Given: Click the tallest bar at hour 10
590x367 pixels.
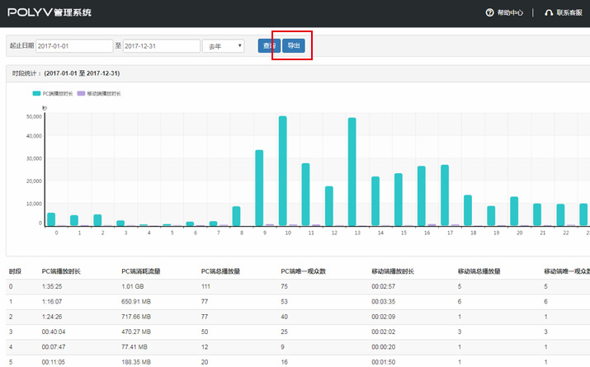Looking at the screenshot, I should coord(282,171).
